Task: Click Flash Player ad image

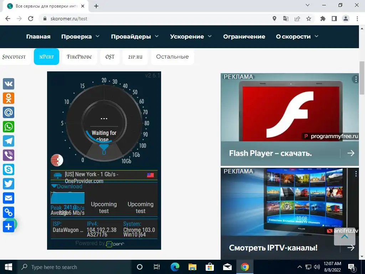Action: (290, 107)
